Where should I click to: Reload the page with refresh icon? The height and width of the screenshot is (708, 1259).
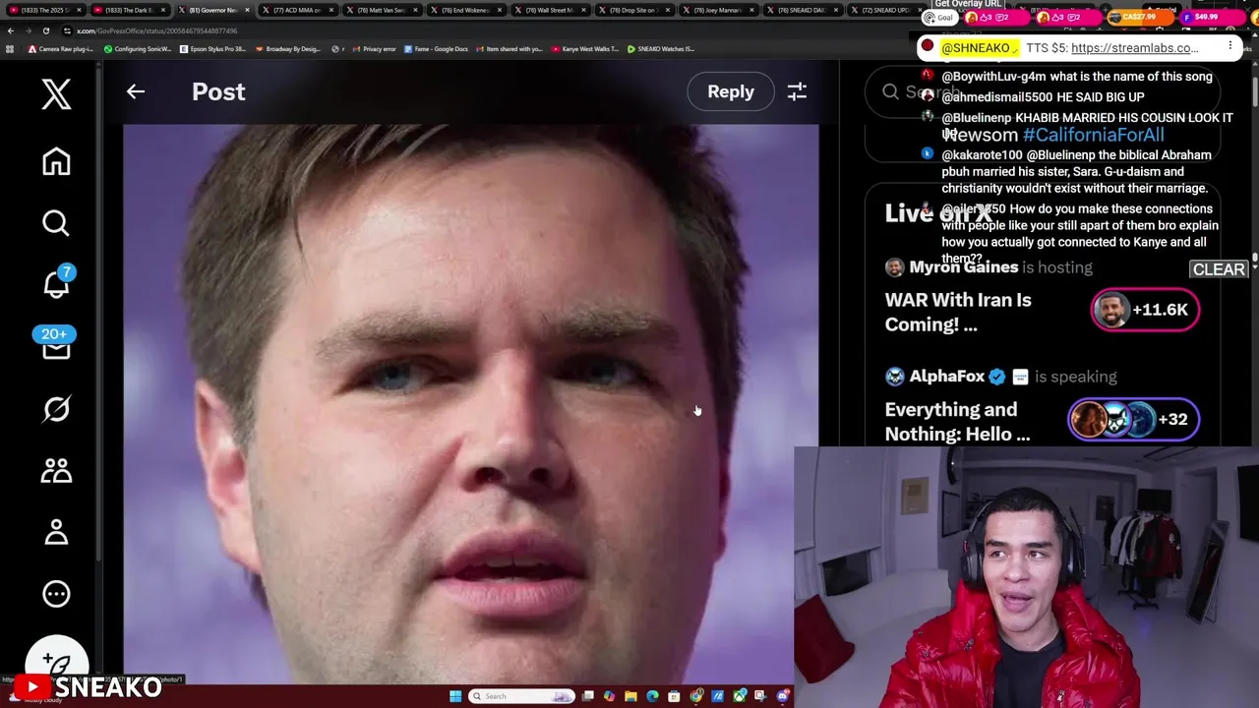click(46, 30)
